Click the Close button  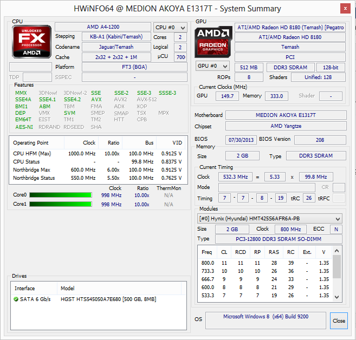[339, 321]
